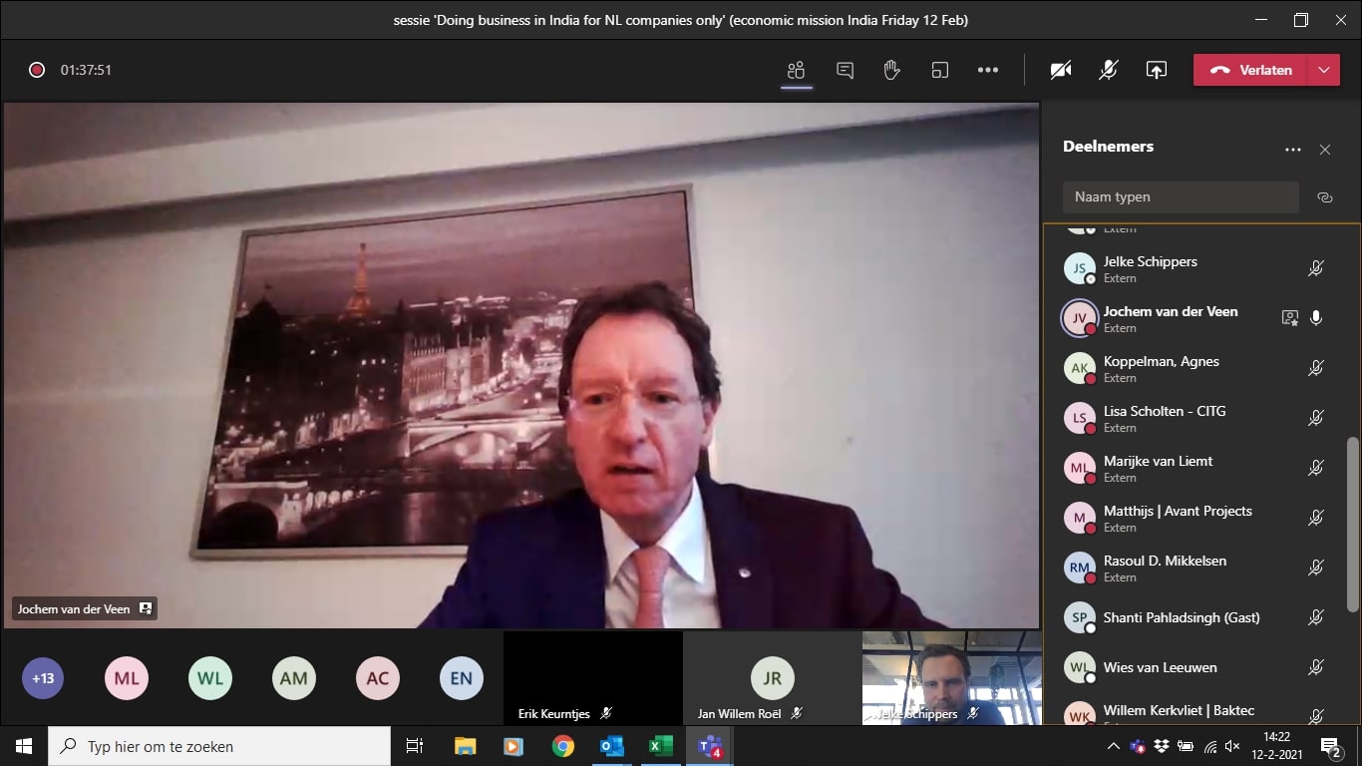Copy the meeting join link icon
This screenshot has width=1362, height=766.
1324,197
